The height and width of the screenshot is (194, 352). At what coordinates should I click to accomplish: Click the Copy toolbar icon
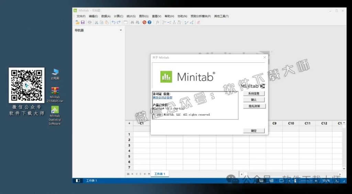[102, 22]
